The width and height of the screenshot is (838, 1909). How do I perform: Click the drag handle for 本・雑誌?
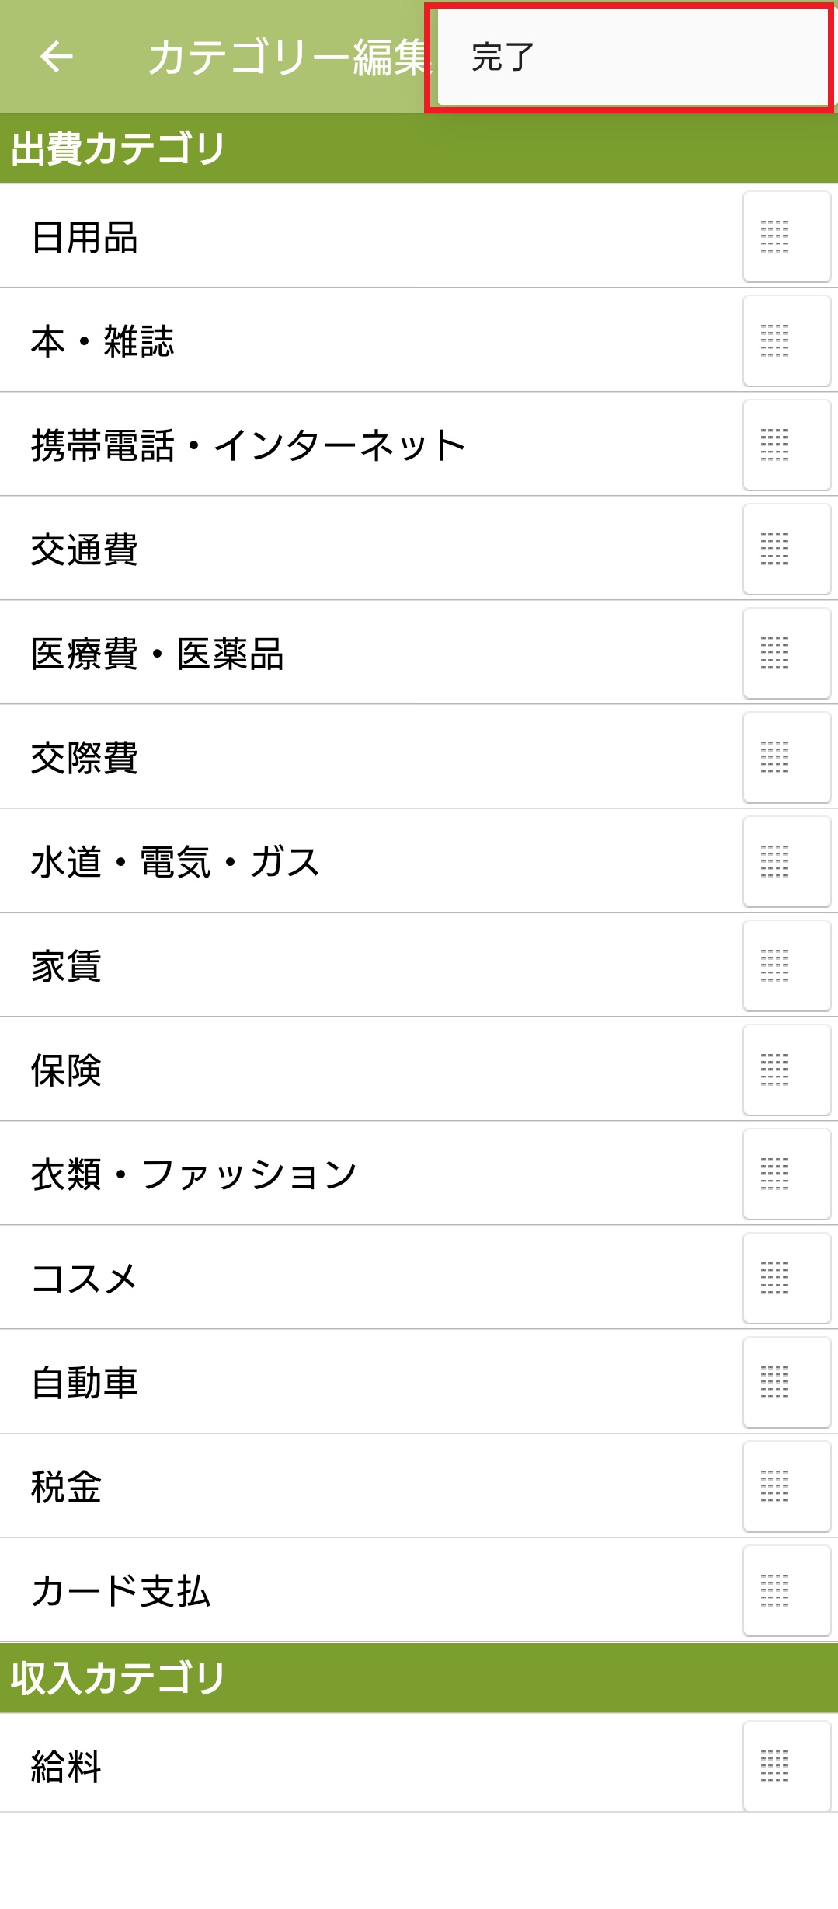coord(786,340)
